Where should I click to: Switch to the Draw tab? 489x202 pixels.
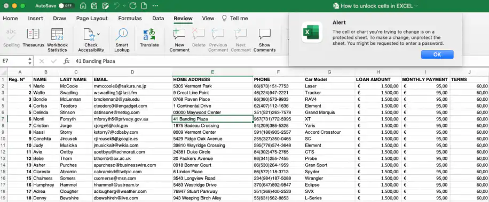pos(60,18)
